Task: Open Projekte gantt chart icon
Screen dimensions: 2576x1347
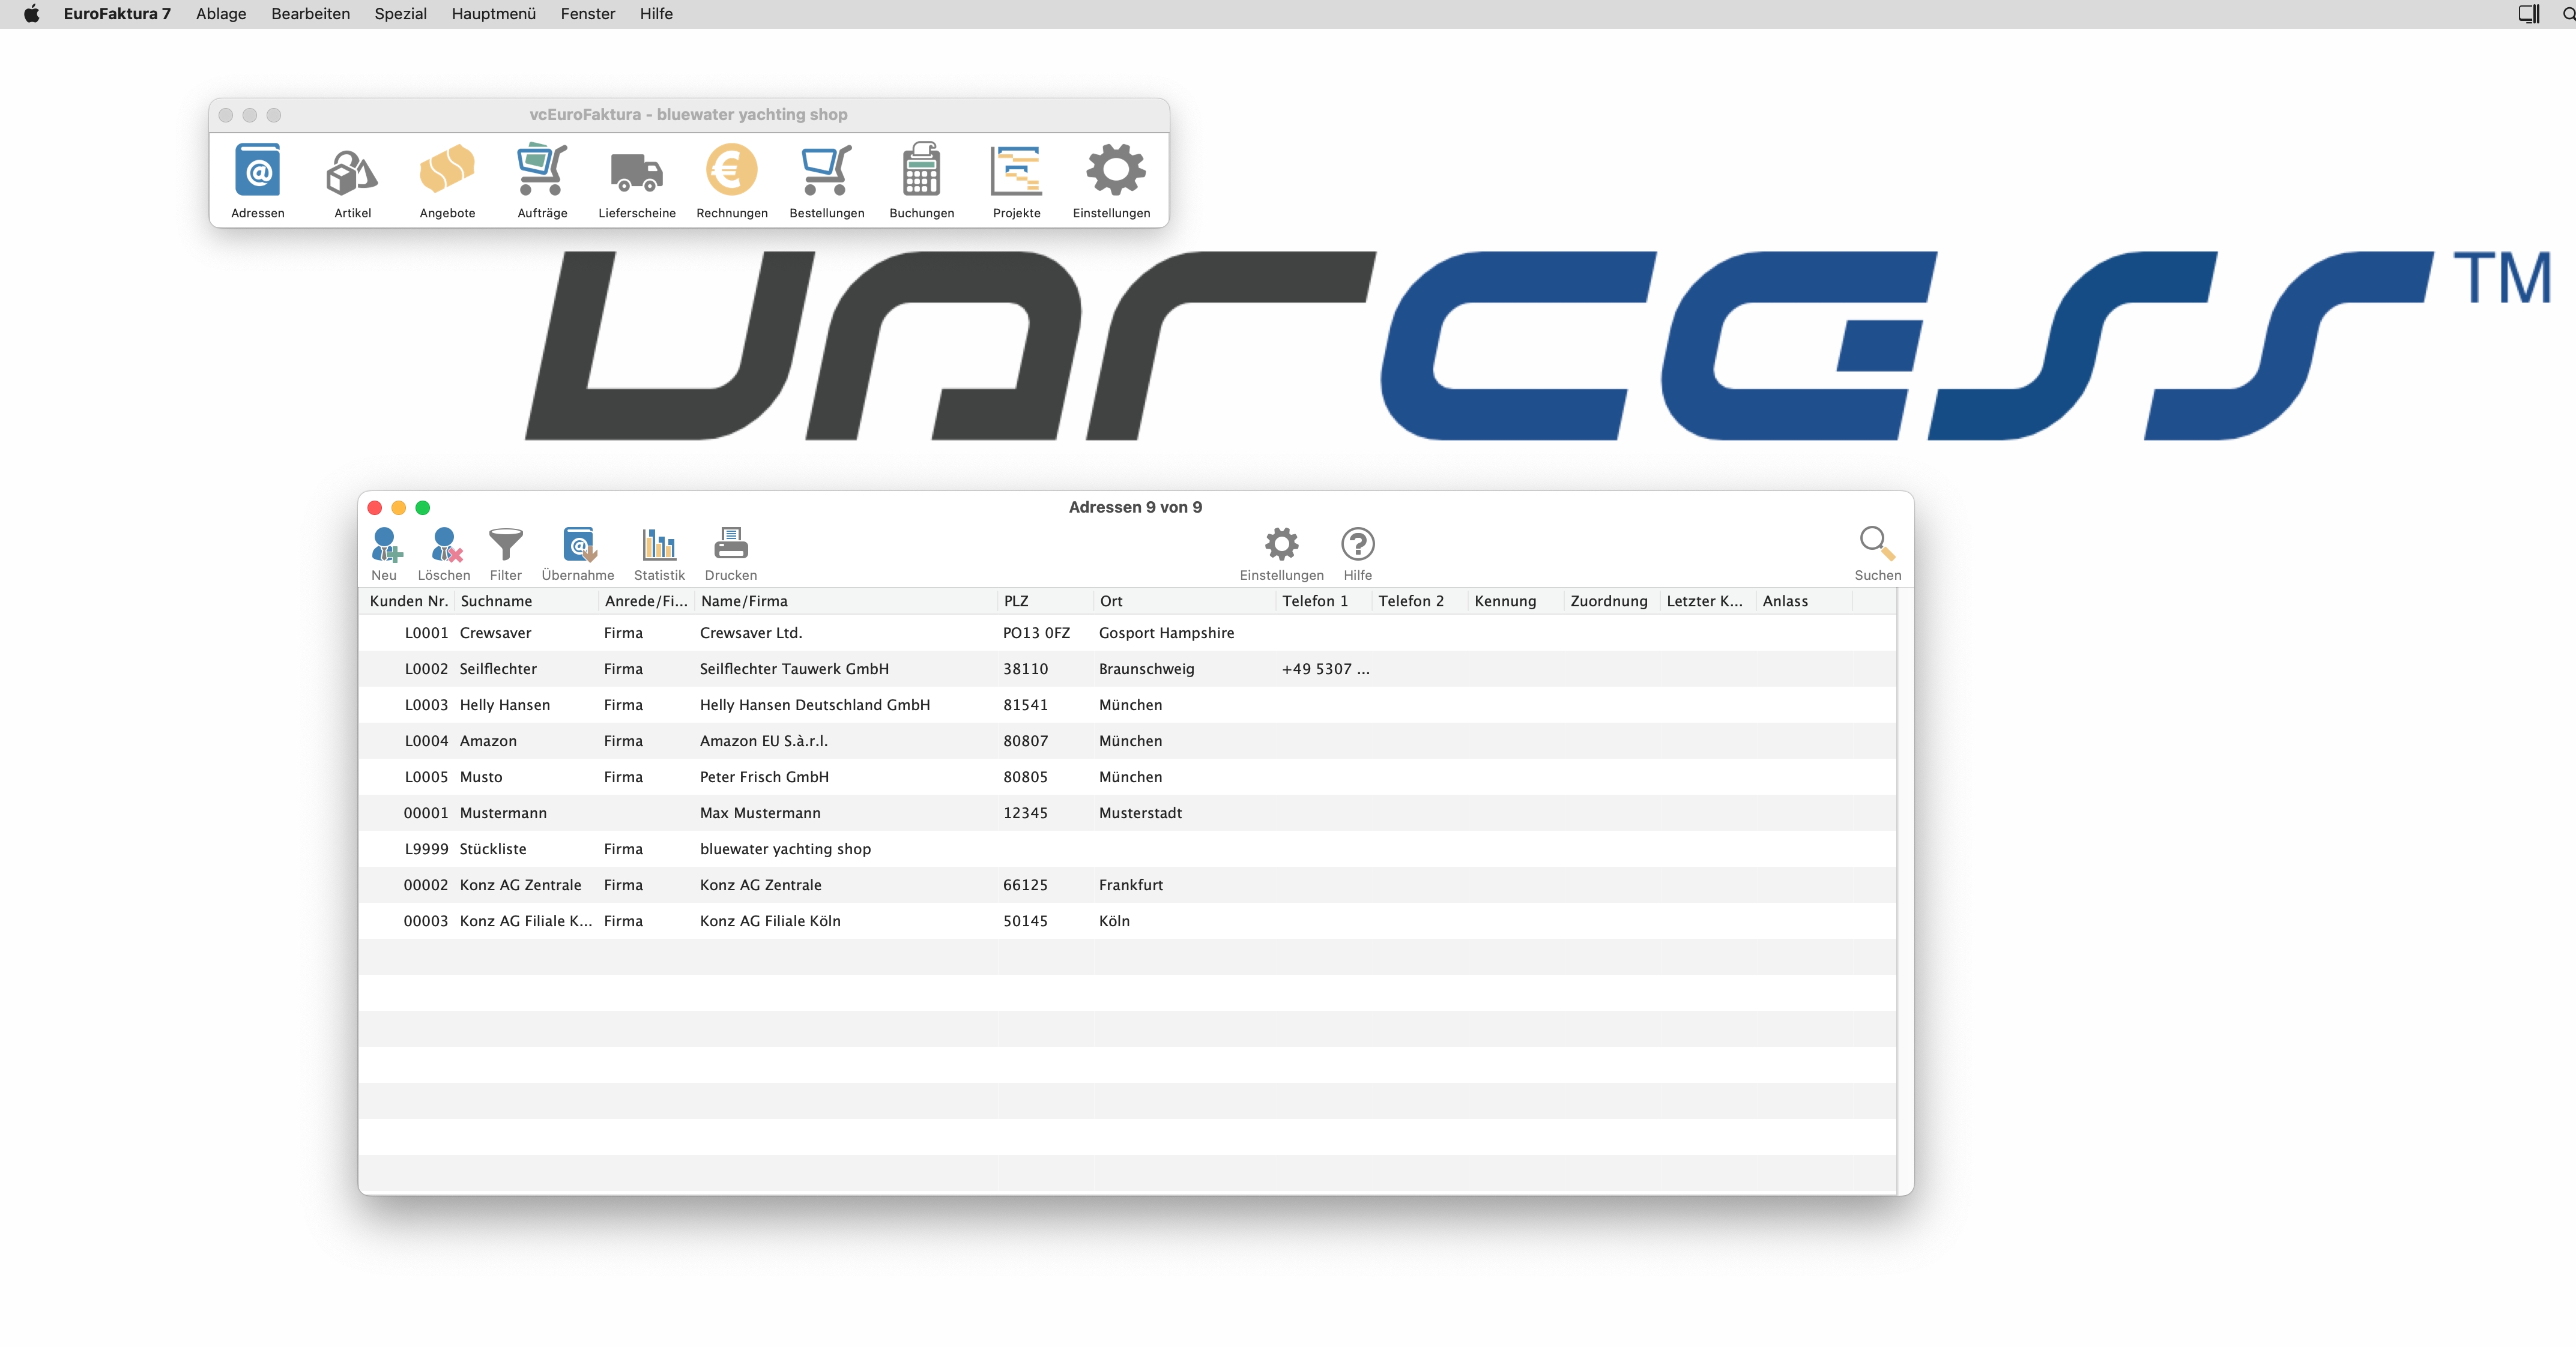Action: pos(1016,171)
